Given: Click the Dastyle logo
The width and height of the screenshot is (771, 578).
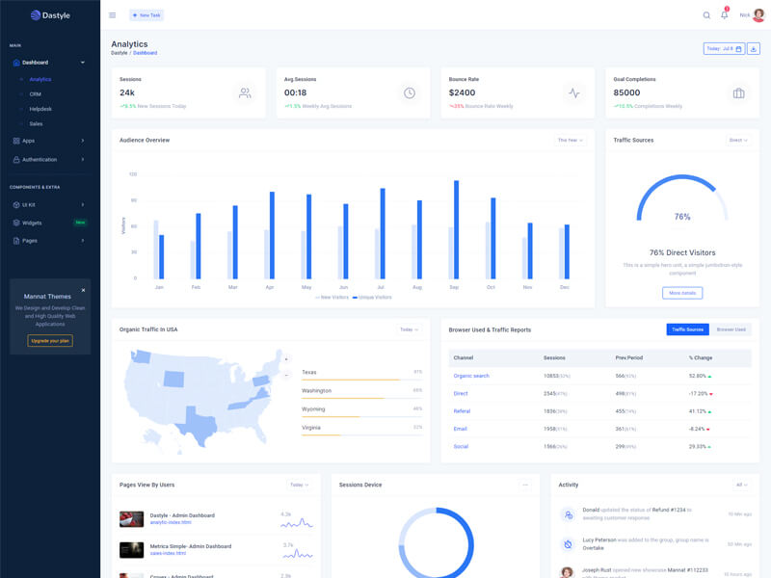Looking at the screenshot, I should pos(49,15).
